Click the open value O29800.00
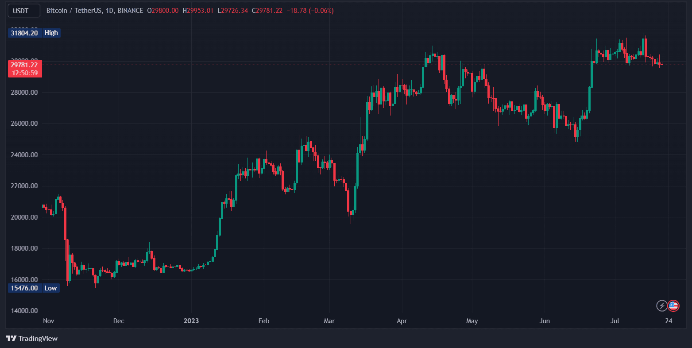The image size is (692, 348). pos(162,10)
